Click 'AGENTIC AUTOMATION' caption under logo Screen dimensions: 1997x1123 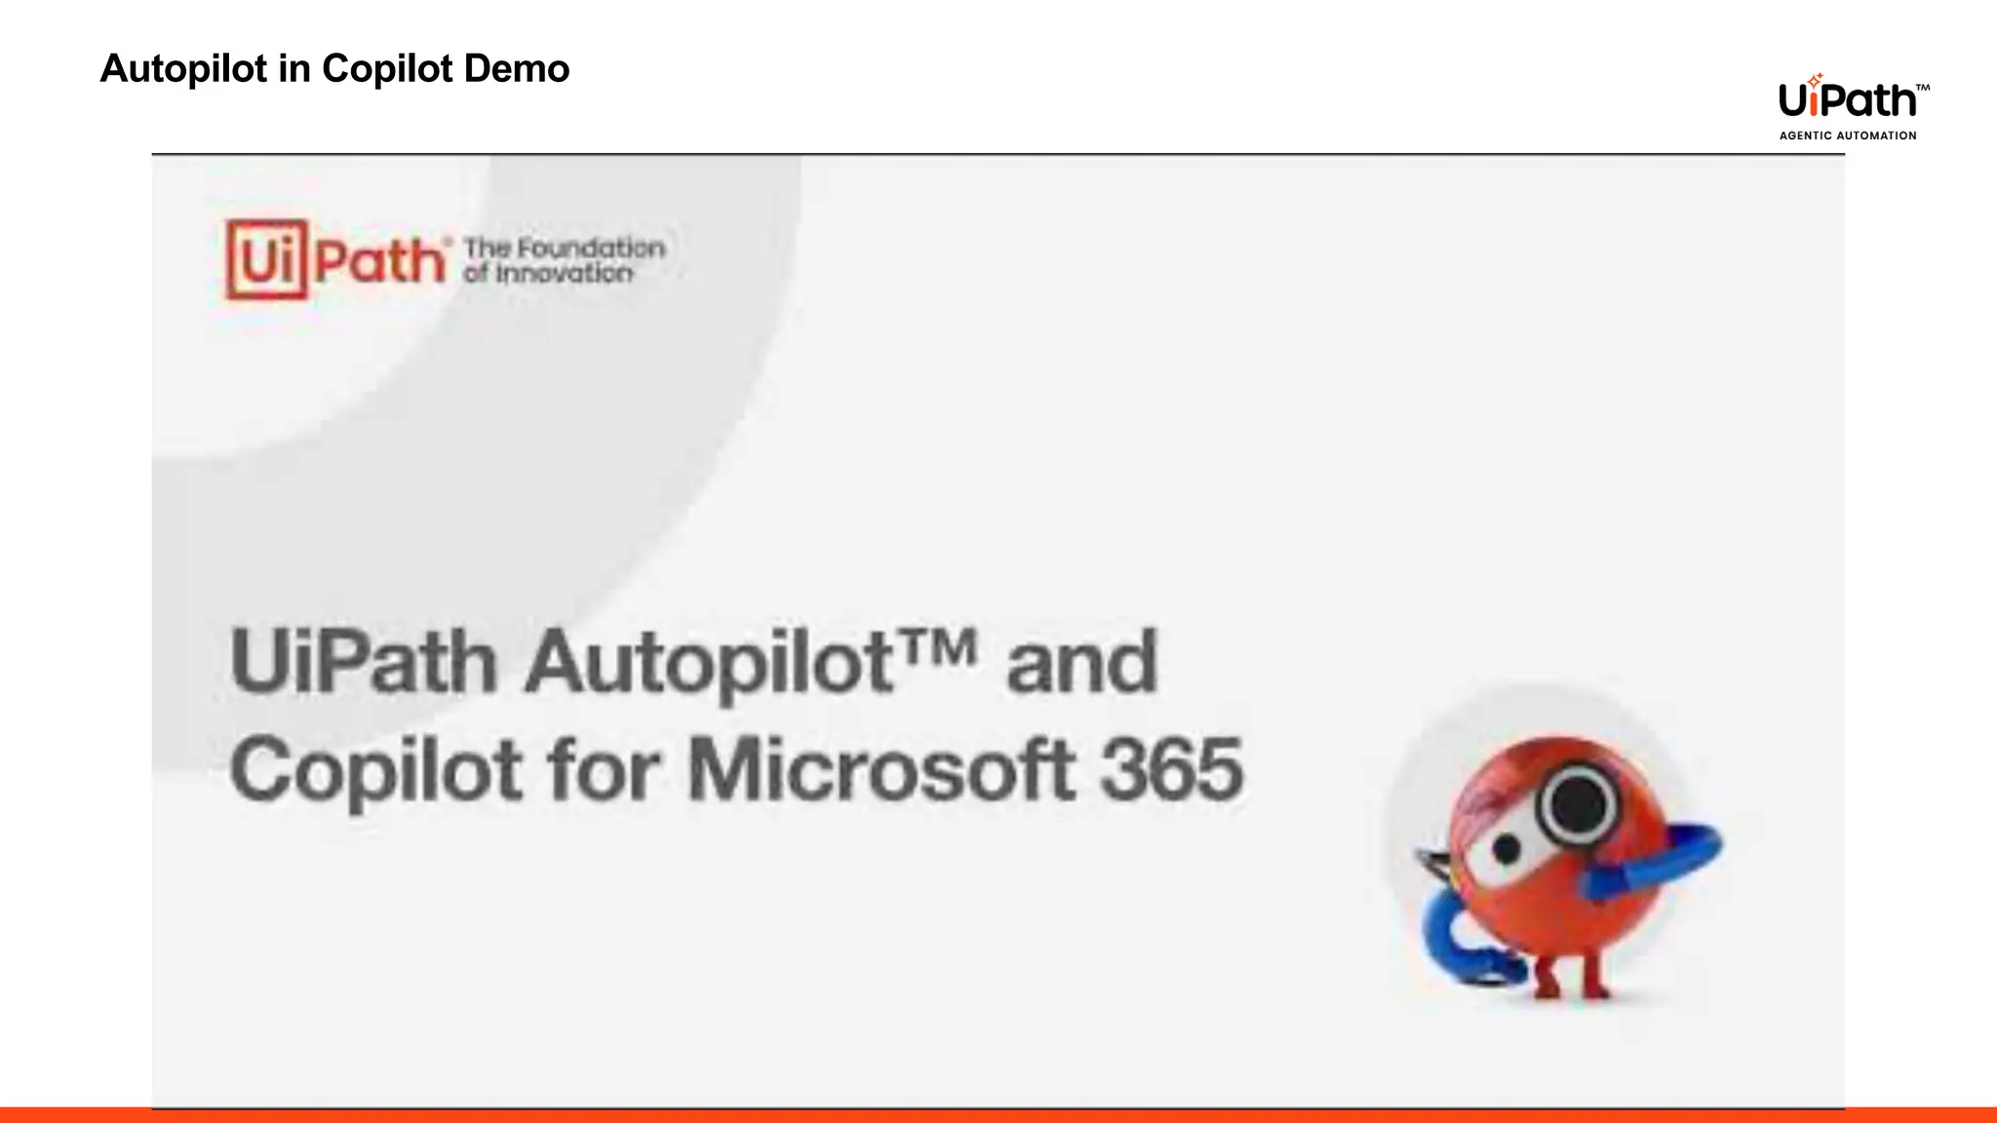coord(1848,136)
